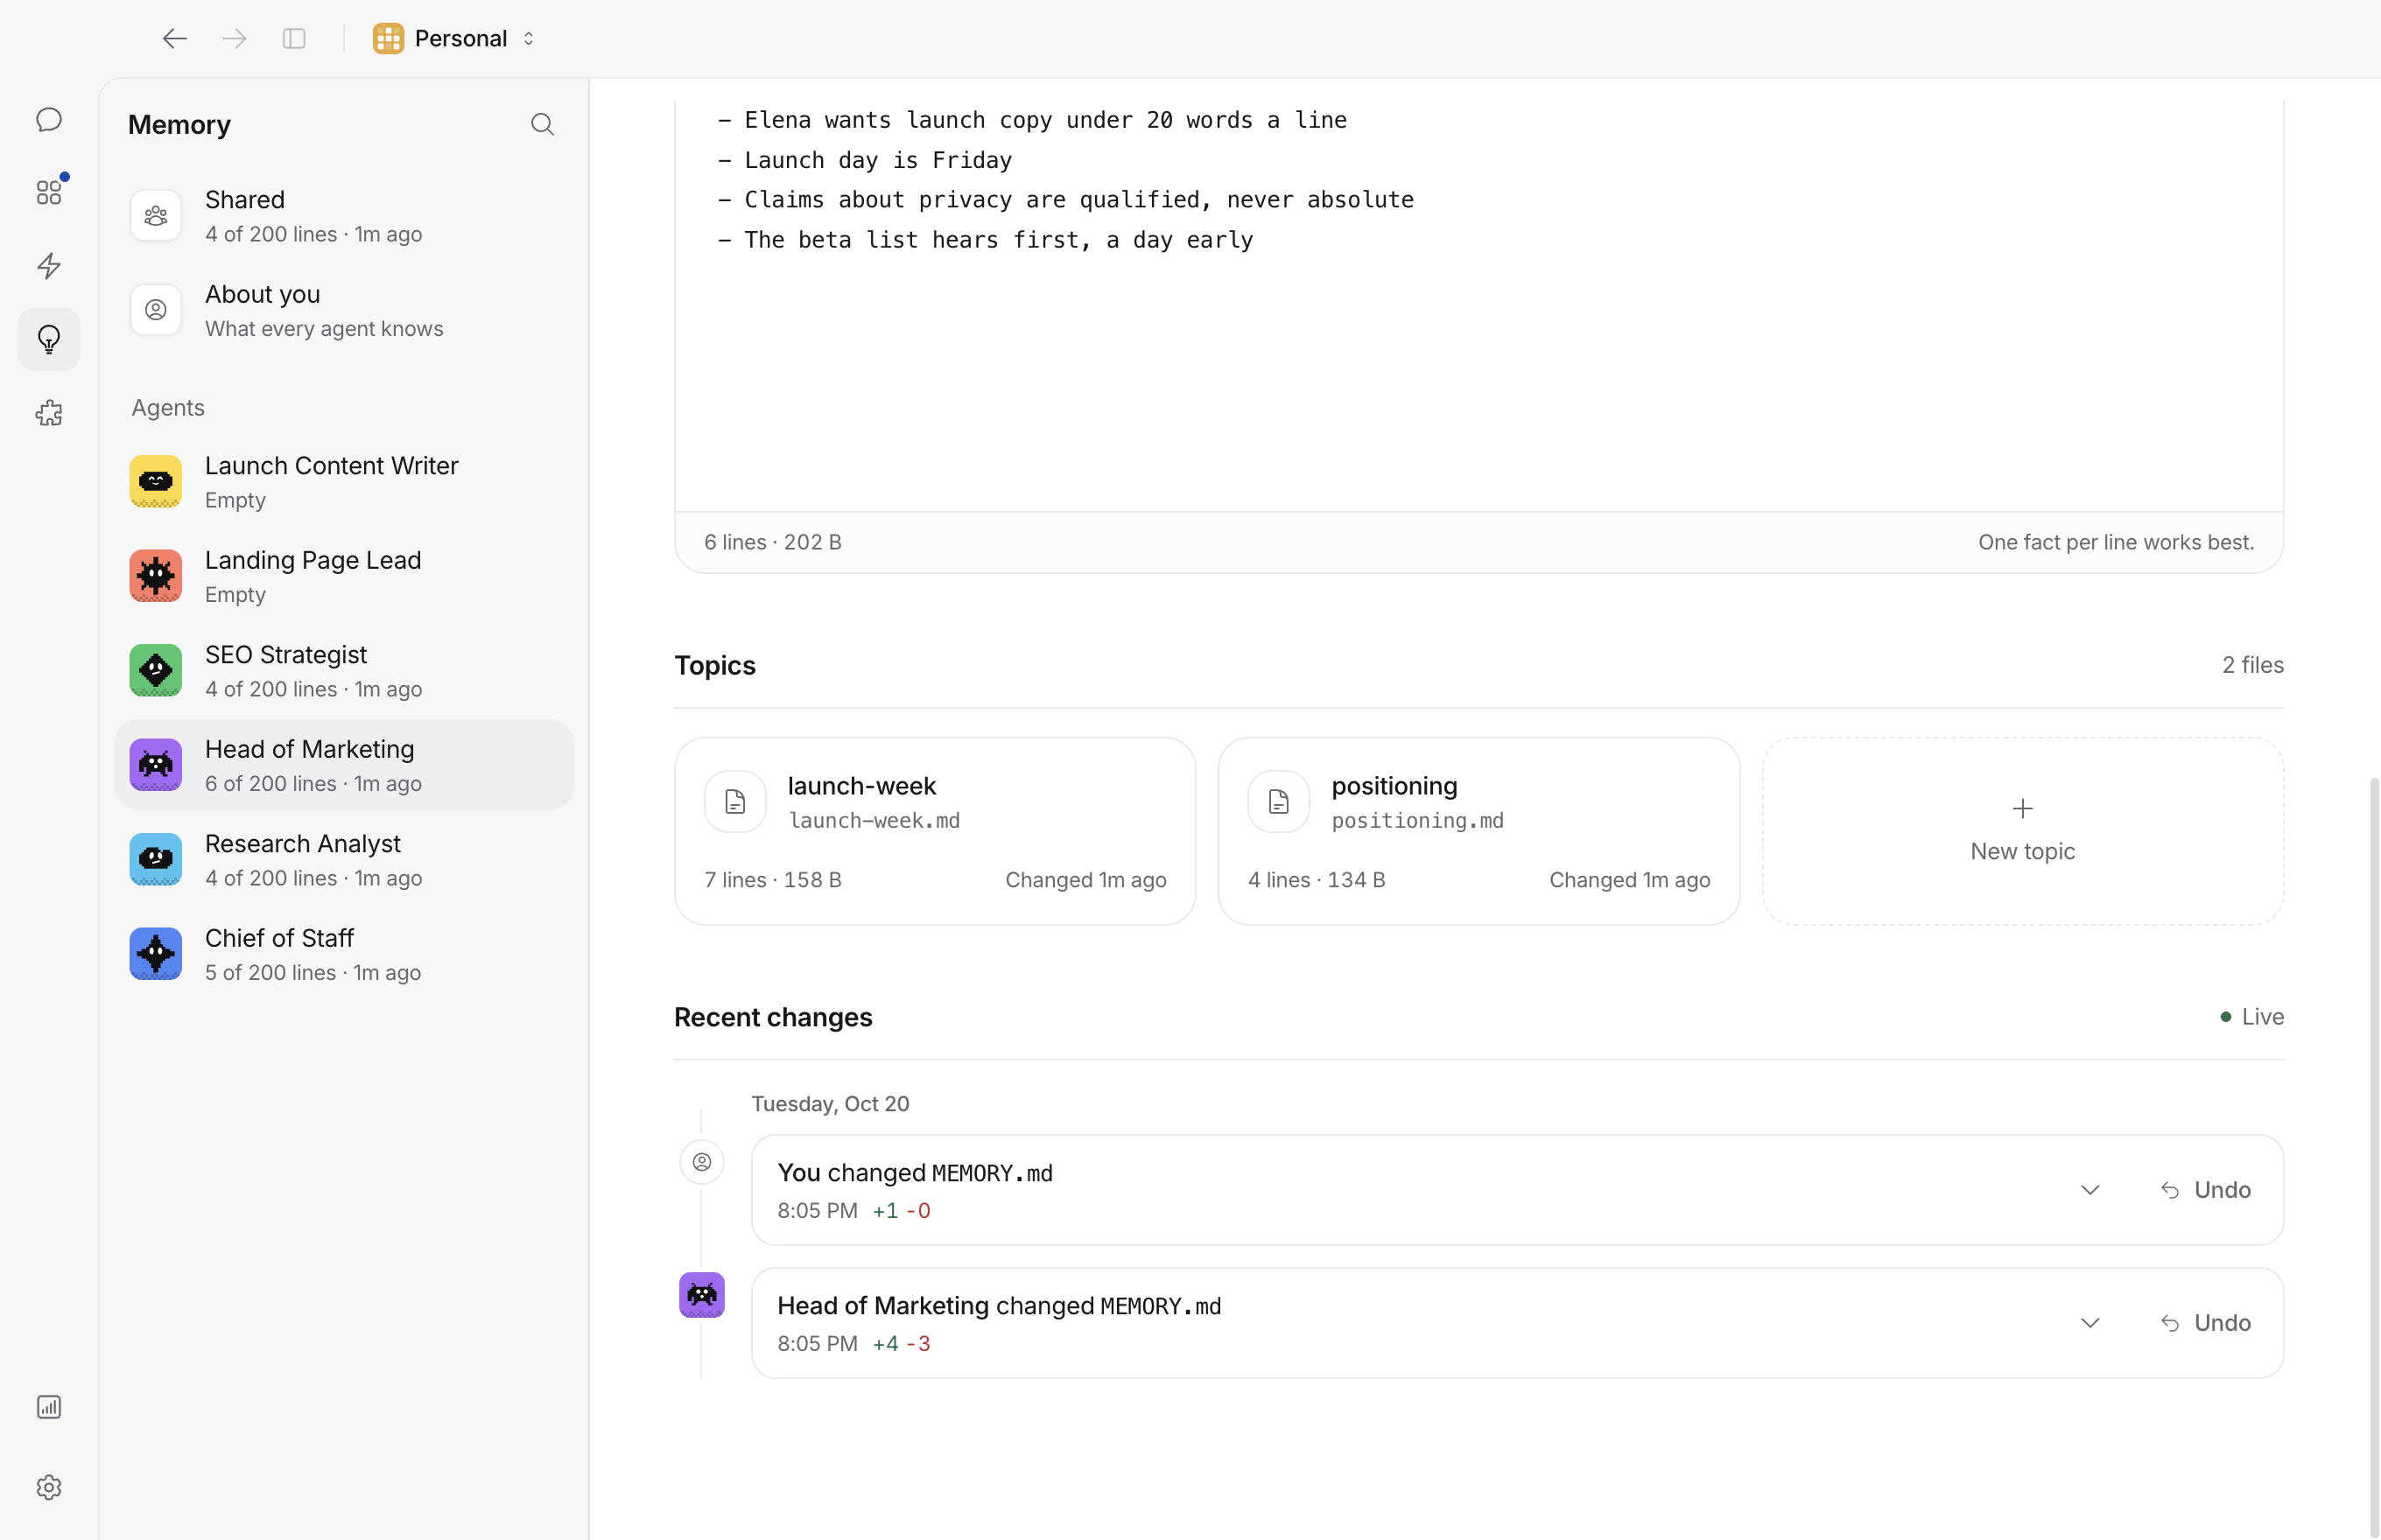Create a New topic
The height and width of the screenshot is (1540, 2381).
click(x=2023, y=831)
